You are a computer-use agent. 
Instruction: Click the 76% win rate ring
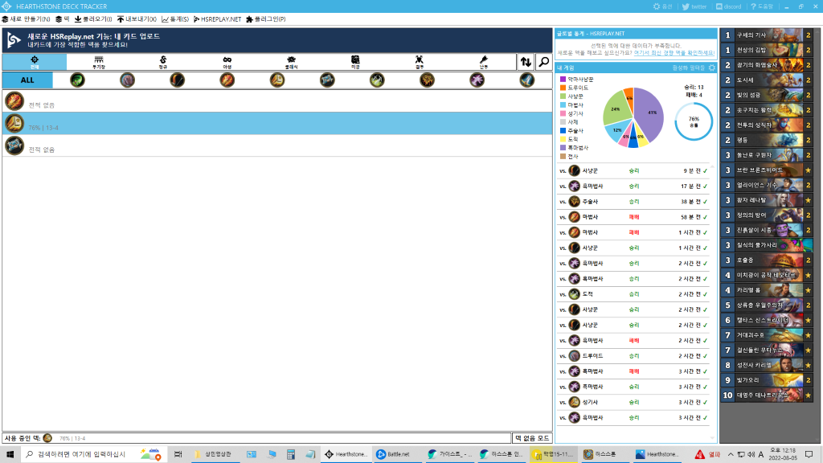click(694, 122)
